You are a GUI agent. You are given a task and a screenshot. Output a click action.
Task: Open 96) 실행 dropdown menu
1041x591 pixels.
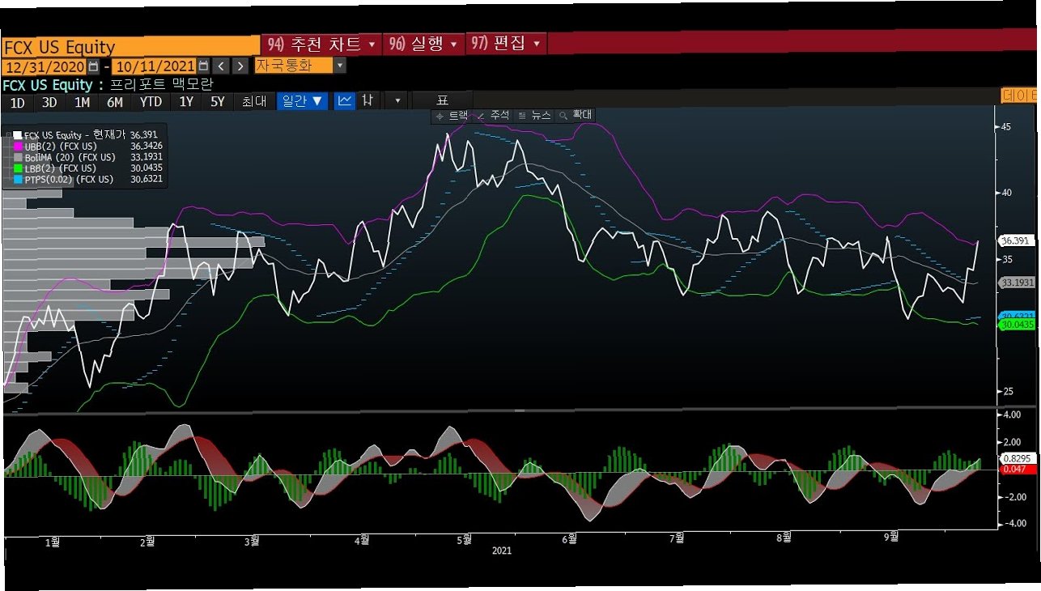tap(423, 44)
